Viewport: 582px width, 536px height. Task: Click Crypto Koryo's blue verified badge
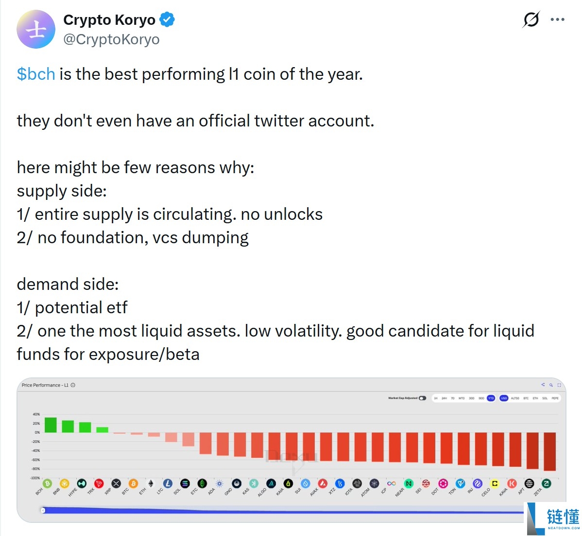pyautogui.click(x=167, y=19)
